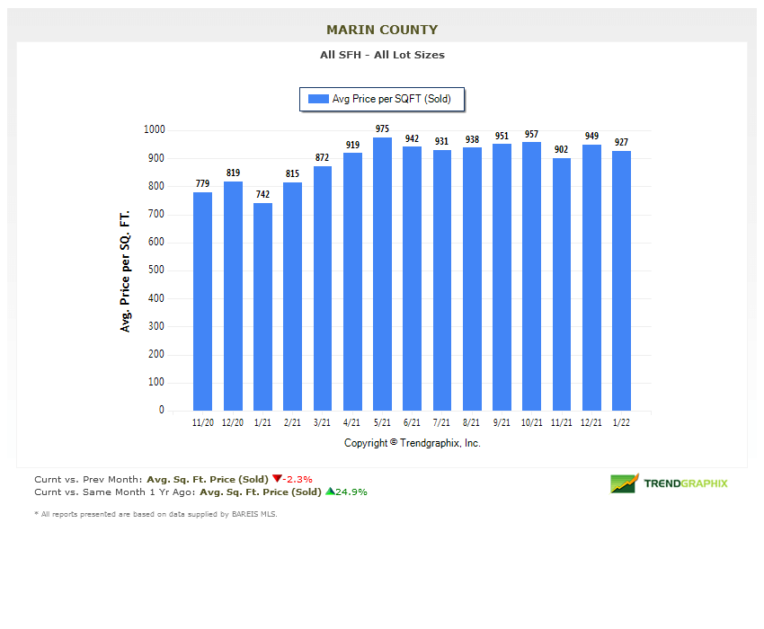
Task: Click the 5/21 bar showing 975
Action: tap(382, 274)
